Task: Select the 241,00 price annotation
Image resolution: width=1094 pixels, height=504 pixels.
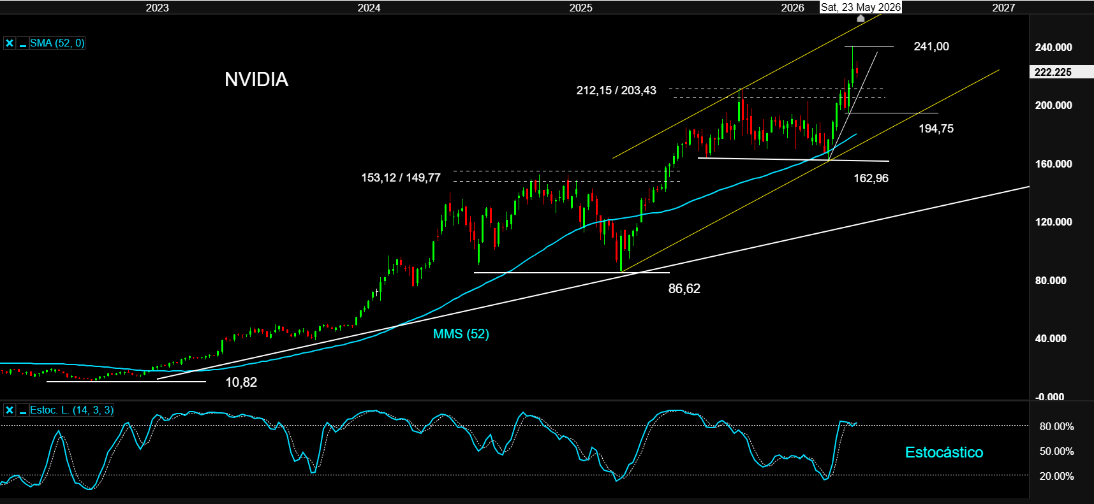Action: (931, 47)
